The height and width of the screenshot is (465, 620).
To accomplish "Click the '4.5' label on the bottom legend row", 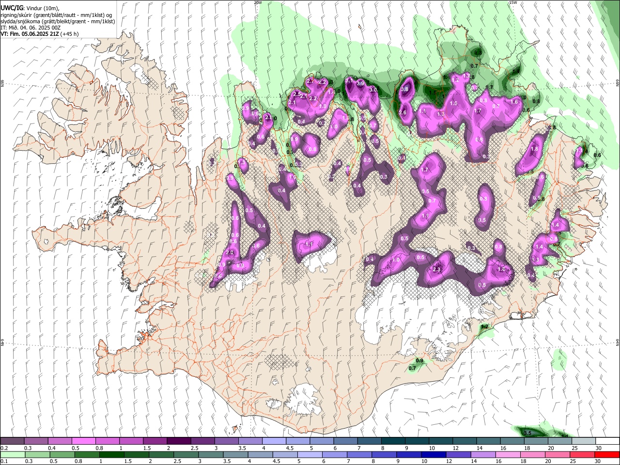I will coord(276,461).
